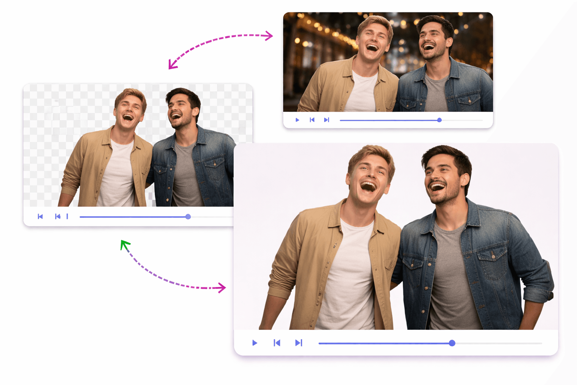Click the lone vertical bar icon in transparent player
Viewport: 577px width, 385px height.
(x=67, y=217)
